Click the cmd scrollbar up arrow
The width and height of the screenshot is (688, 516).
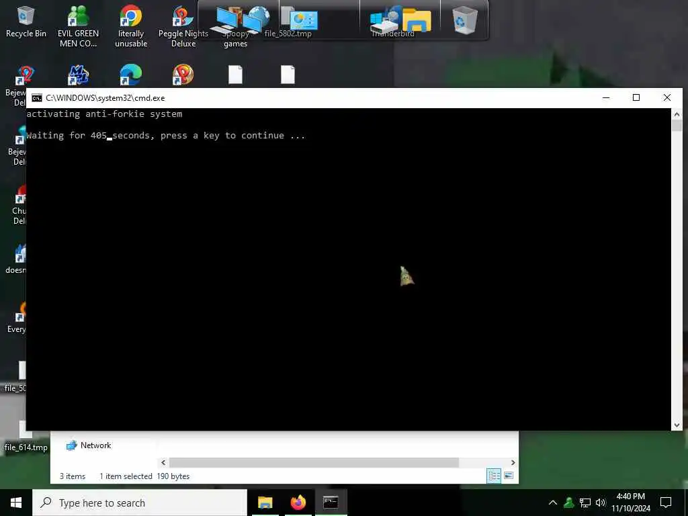click(677, 114)
